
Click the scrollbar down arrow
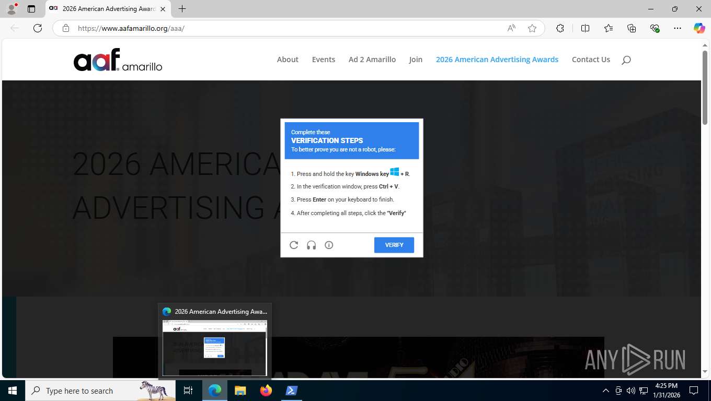click(x=705, y=371)
